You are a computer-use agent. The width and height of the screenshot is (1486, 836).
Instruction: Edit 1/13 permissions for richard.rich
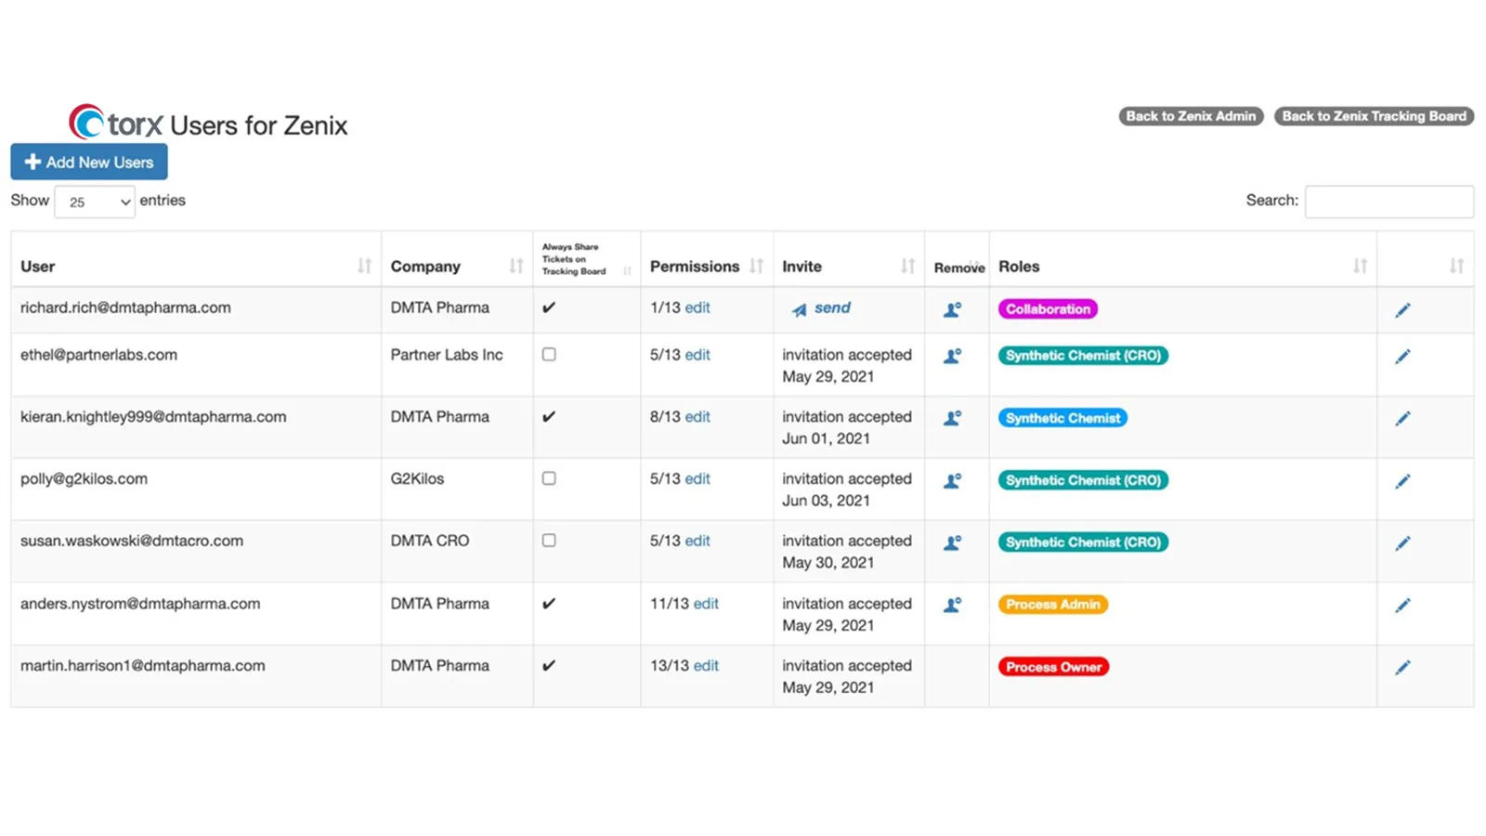click(x=697, y=307)
